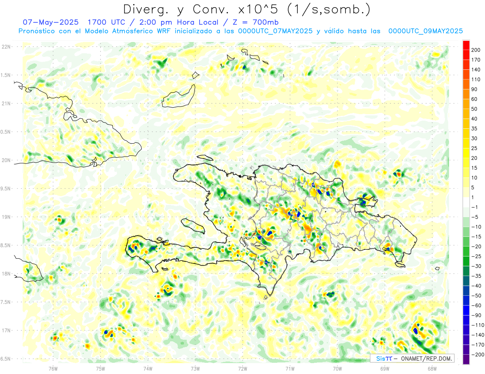Click the '1.5N' latitude label
The image size is (485, 374).
click(x=6, y=75)
